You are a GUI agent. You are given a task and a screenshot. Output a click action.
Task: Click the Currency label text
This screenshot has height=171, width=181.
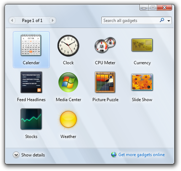click(142, 63)
